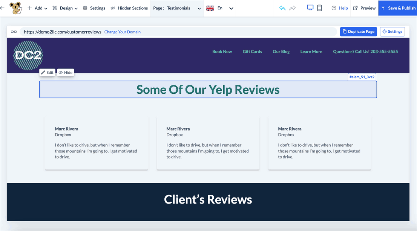Click Change Your Domain link
417x231 pixels.
tap(122, 32)
